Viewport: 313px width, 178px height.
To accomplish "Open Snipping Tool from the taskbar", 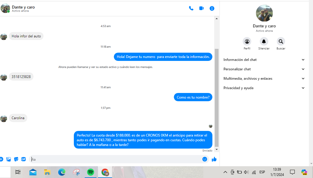I will (x=76, y=172).
